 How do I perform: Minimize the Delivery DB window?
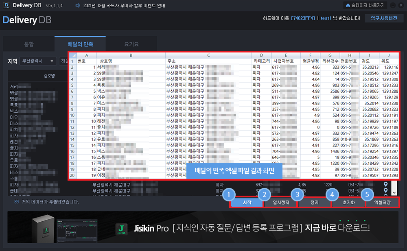[392, 6]
